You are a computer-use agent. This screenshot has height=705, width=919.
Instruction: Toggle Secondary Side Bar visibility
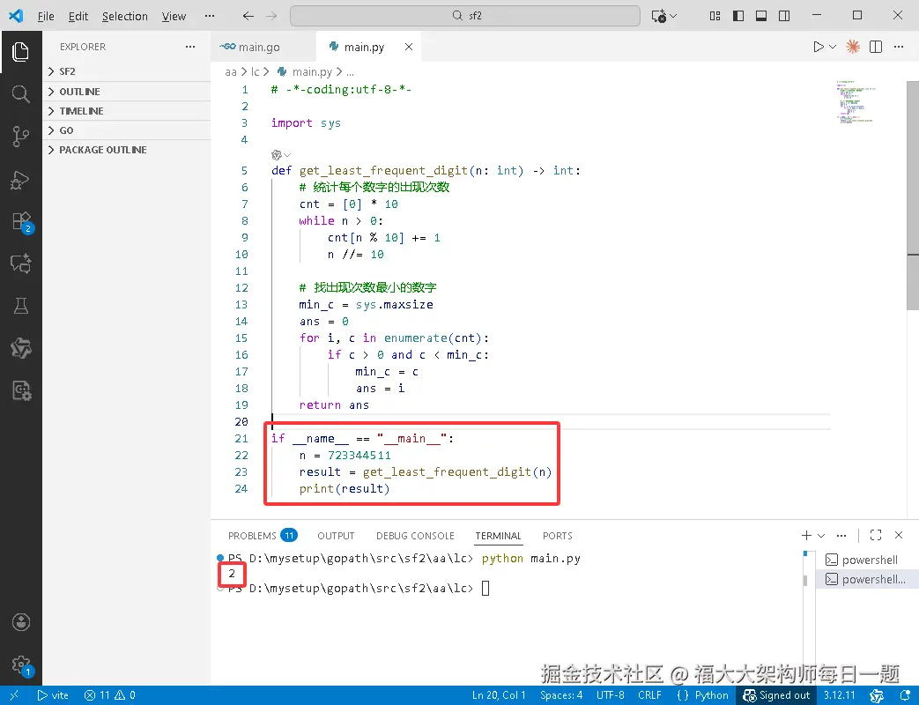click(x=784, y=16)
